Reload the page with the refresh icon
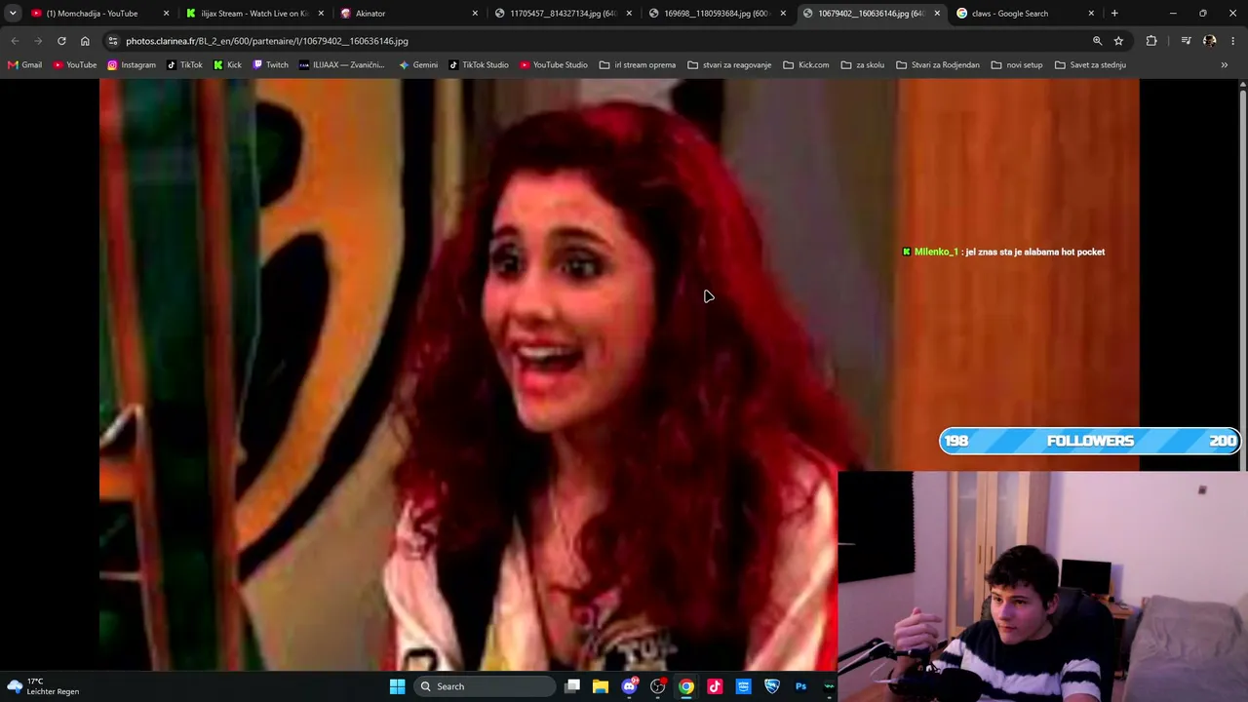 click(x=61, y=41)
